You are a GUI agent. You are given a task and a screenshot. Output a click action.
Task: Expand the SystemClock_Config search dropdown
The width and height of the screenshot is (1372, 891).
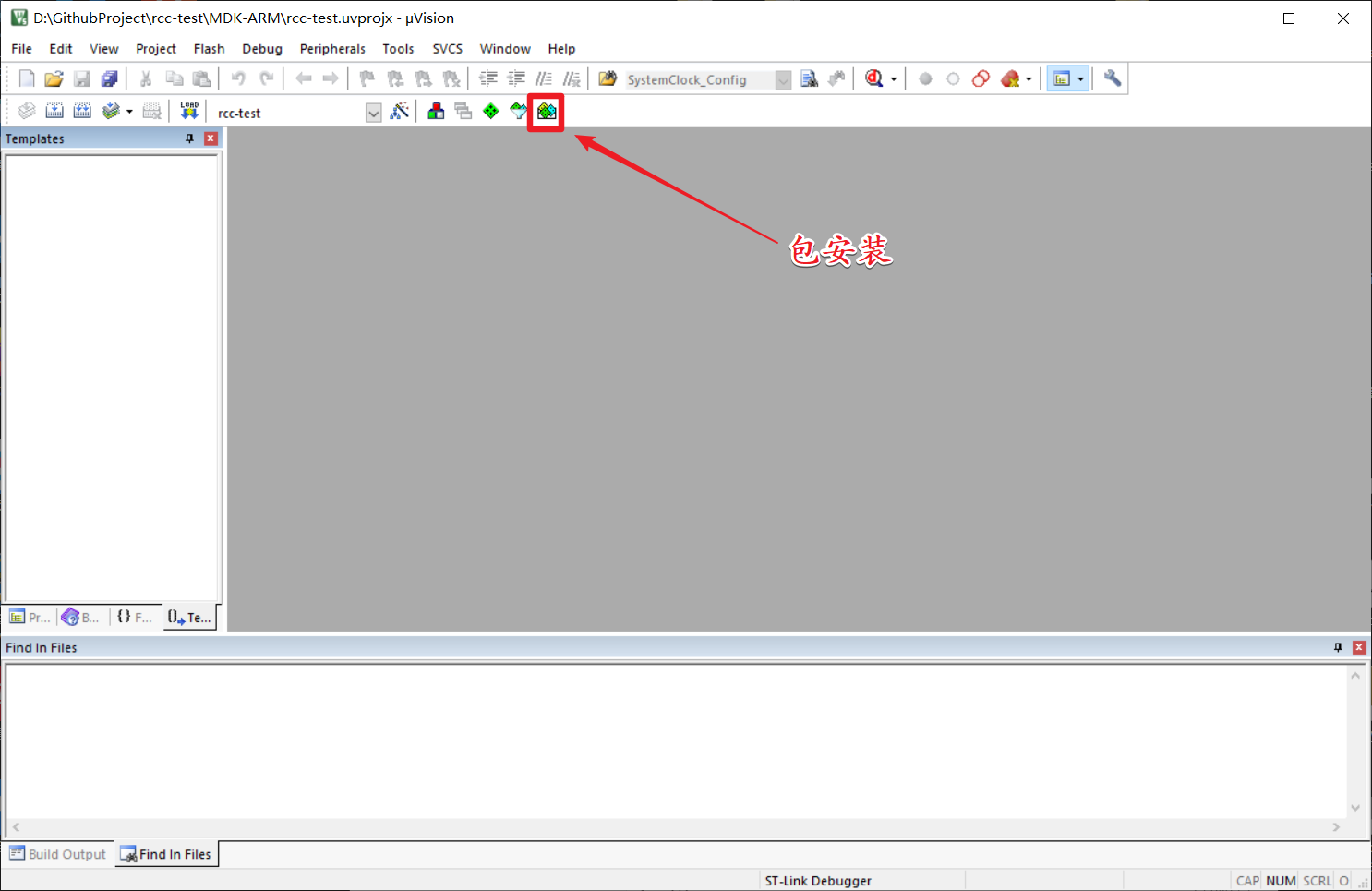(x=783, y=80)
